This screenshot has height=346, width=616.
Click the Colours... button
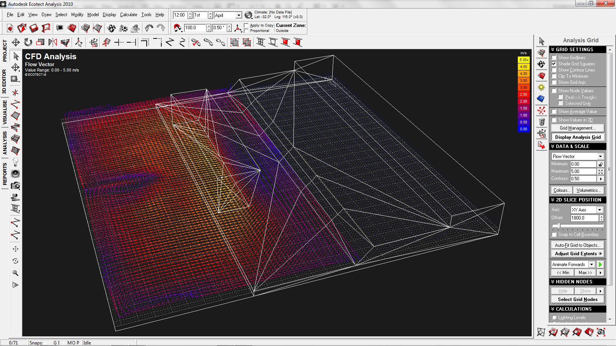click(x=561, y=190)
